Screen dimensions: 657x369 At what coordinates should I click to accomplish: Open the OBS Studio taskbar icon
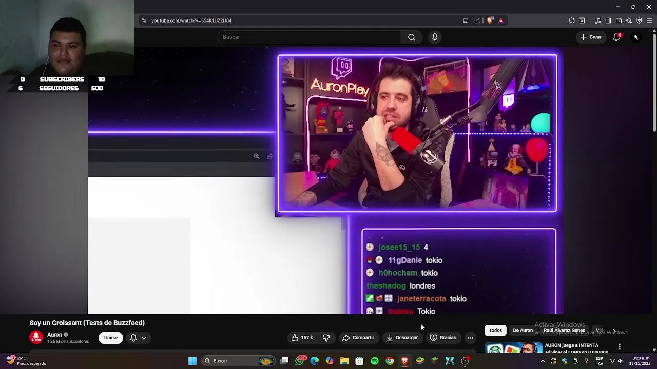tap(465, 361)
